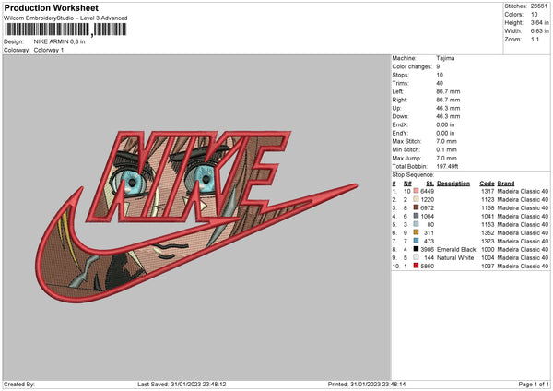Click the Up extent 46.3 mm value

pos(448,108)
